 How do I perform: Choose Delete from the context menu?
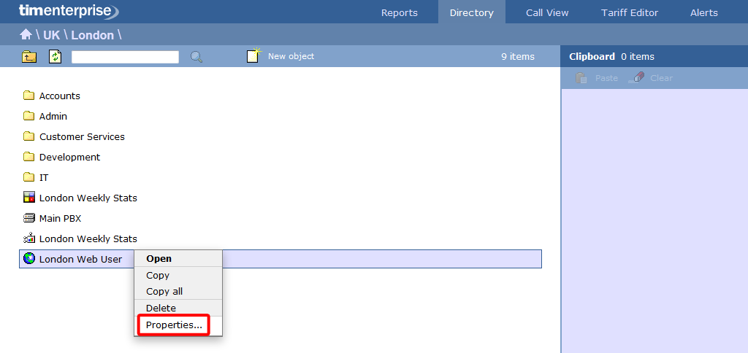click(x=161, y=309)
